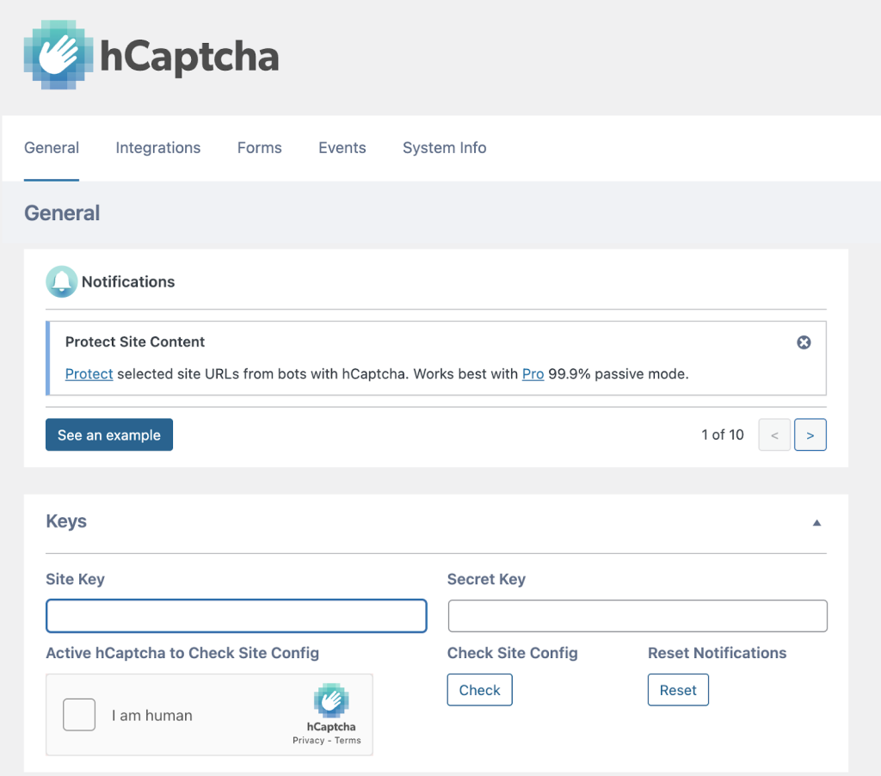This screenshot has width=881, height=776.
Task: Click the hCaptcha hand logo at top
Action: [59, 55]
